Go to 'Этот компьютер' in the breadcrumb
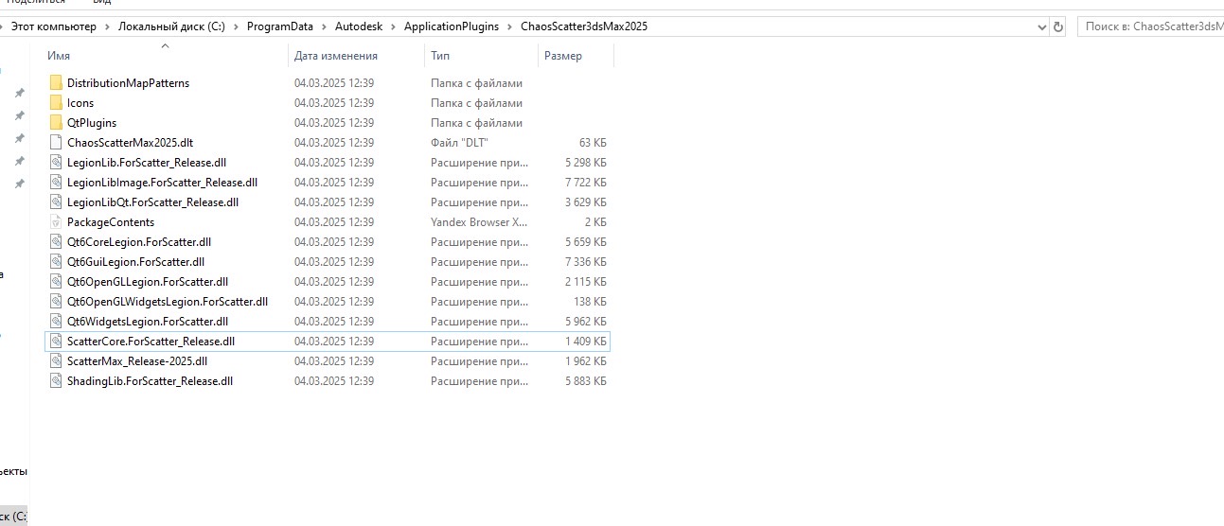The image size is (1224, 526). [53, 26]
